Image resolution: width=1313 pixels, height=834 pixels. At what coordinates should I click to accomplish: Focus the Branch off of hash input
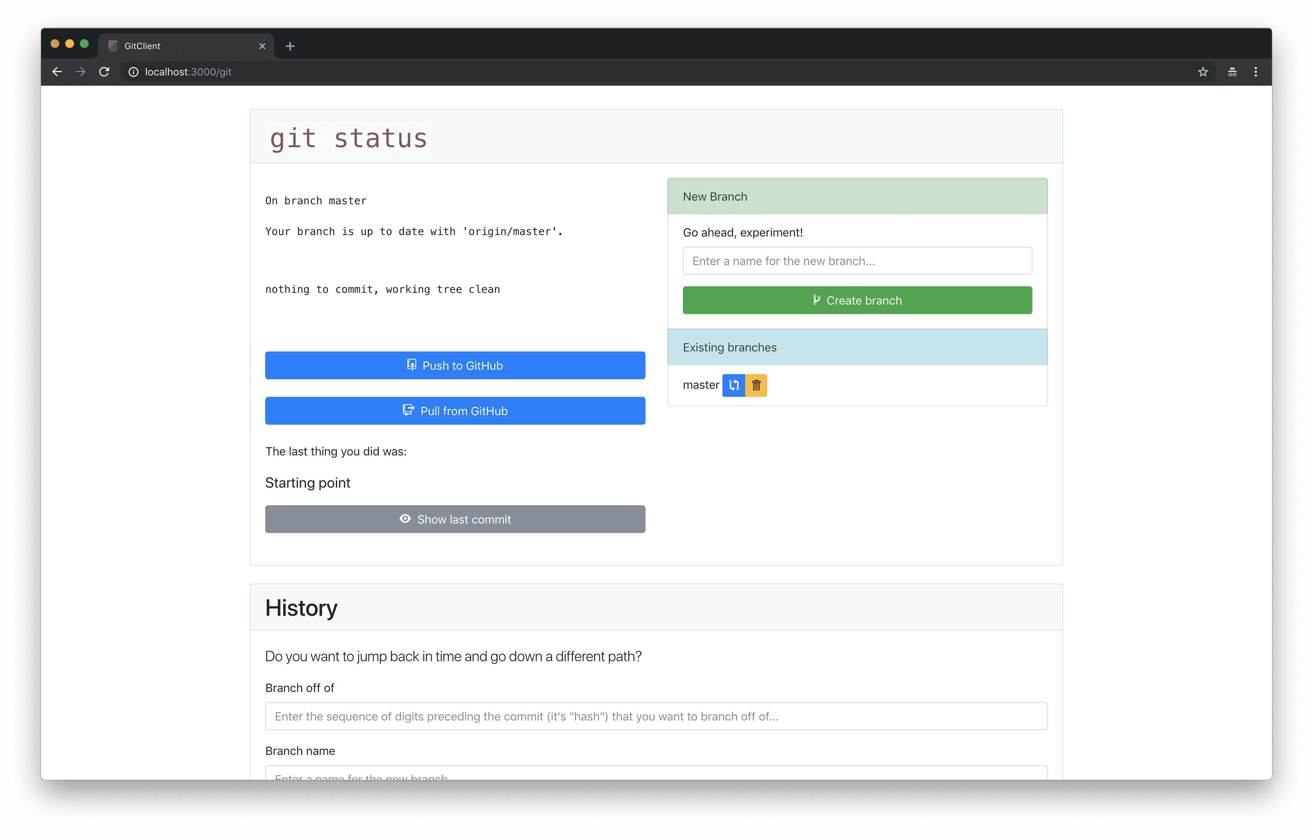pyautogui.click(x=656, y=716)
